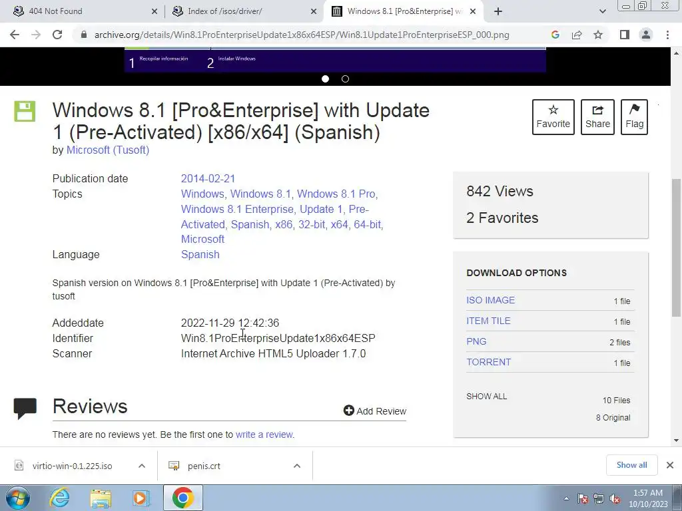Image resolution: width=682 pixels, height=511 pixels.
Task: Flag this item with Flag button
Action: (634, 117)
